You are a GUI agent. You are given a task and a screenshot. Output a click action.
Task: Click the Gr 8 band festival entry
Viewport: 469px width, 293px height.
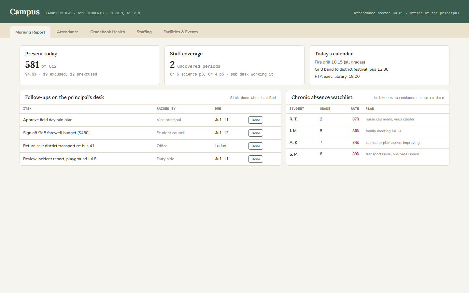point(351,69)
